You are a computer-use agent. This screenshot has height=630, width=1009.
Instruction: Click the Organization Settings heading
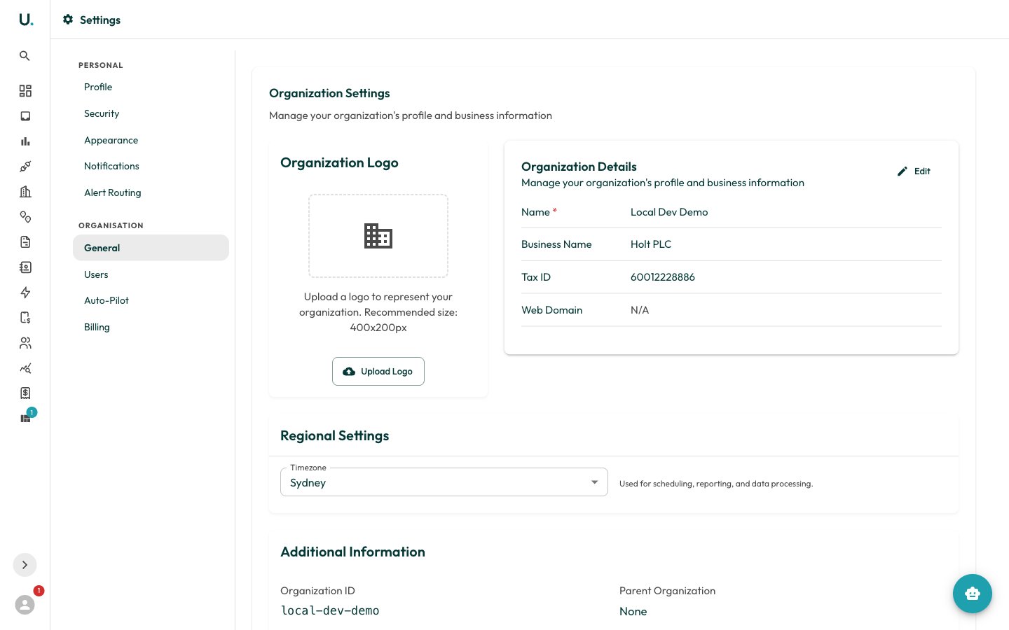pos(329,93)
